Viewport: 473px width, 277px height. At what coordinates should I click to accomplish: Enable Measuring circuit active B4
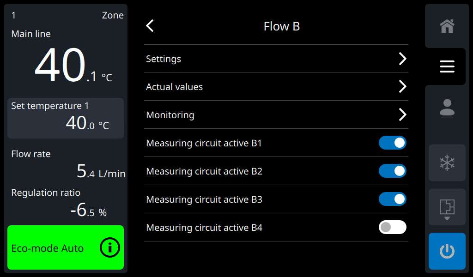point(392,227)
